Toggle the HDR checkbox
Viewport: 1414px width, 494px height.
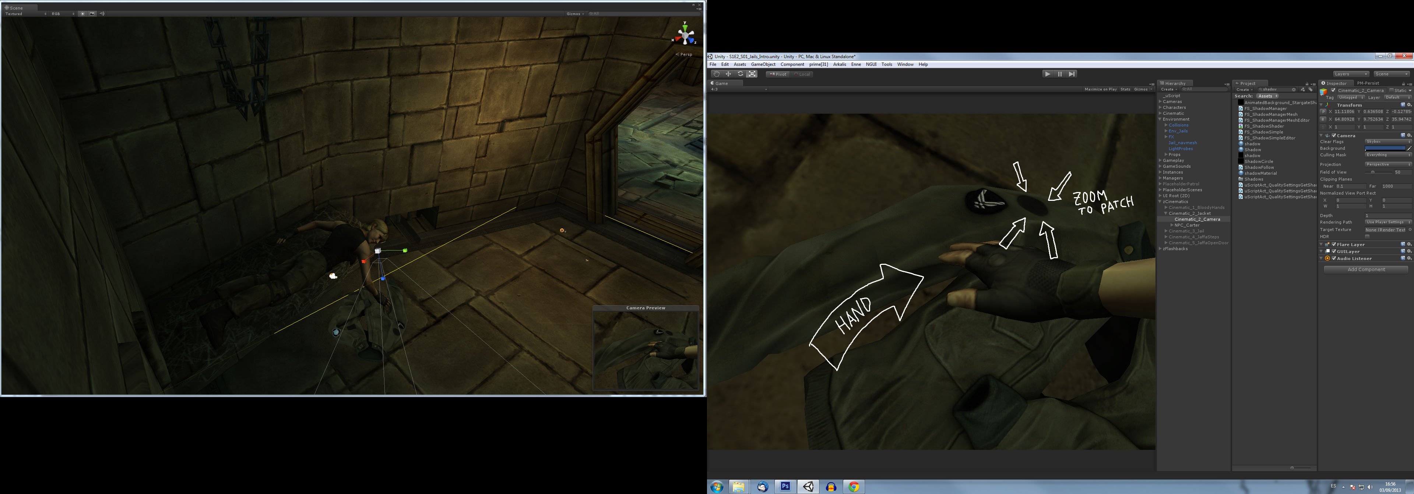[x=1367, y=237]
